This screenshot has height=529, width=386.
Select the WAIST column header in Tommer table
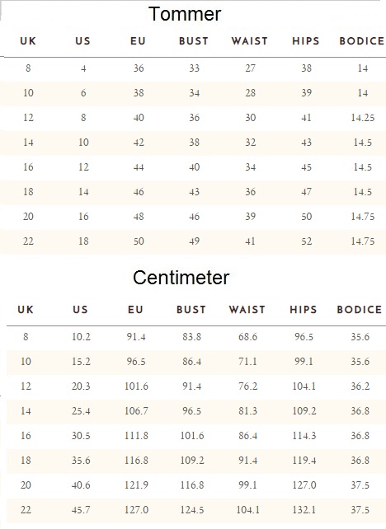pyautogui.click(x=250, y=41)
